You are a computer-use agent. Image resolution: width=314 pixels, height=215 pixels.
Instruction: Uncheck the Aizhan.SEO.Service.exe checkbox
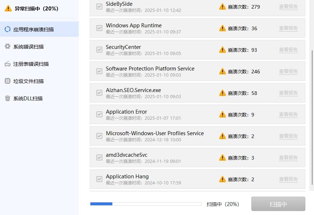coord(99,93)
